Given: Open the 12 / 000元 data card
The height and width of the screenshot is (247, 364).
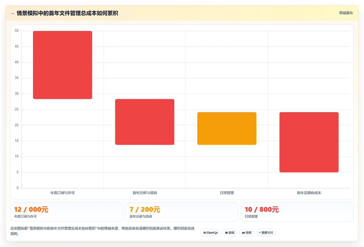Looking at the screenshot, I should [67, 212].
